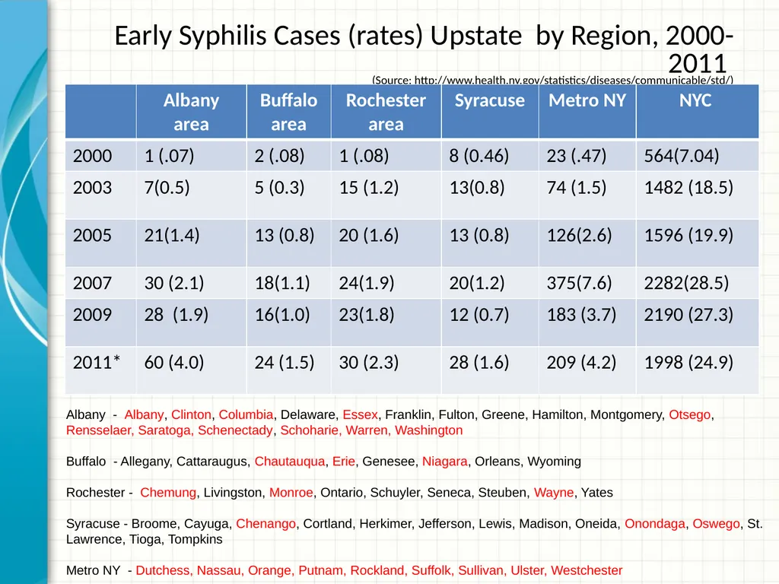The height and width of the screenshot is (584, 779).
Task: Open the health.ny.gov source URL
Action: 574,80
